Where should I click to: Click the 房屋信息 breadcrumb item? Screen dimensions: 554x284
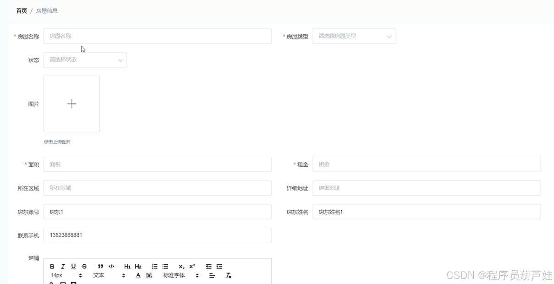(47, 11)
